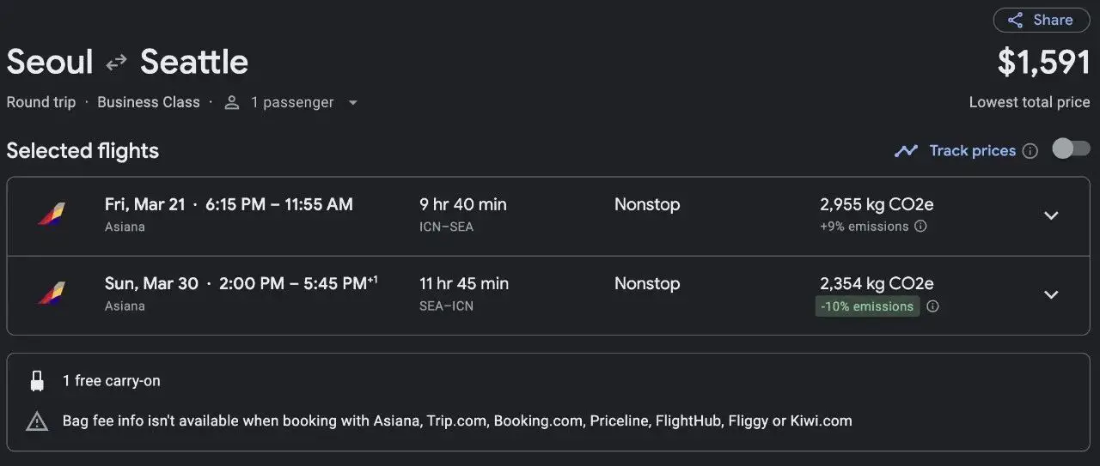Click the Track prices label
The image size is (1100, 466).
point(972,151)
